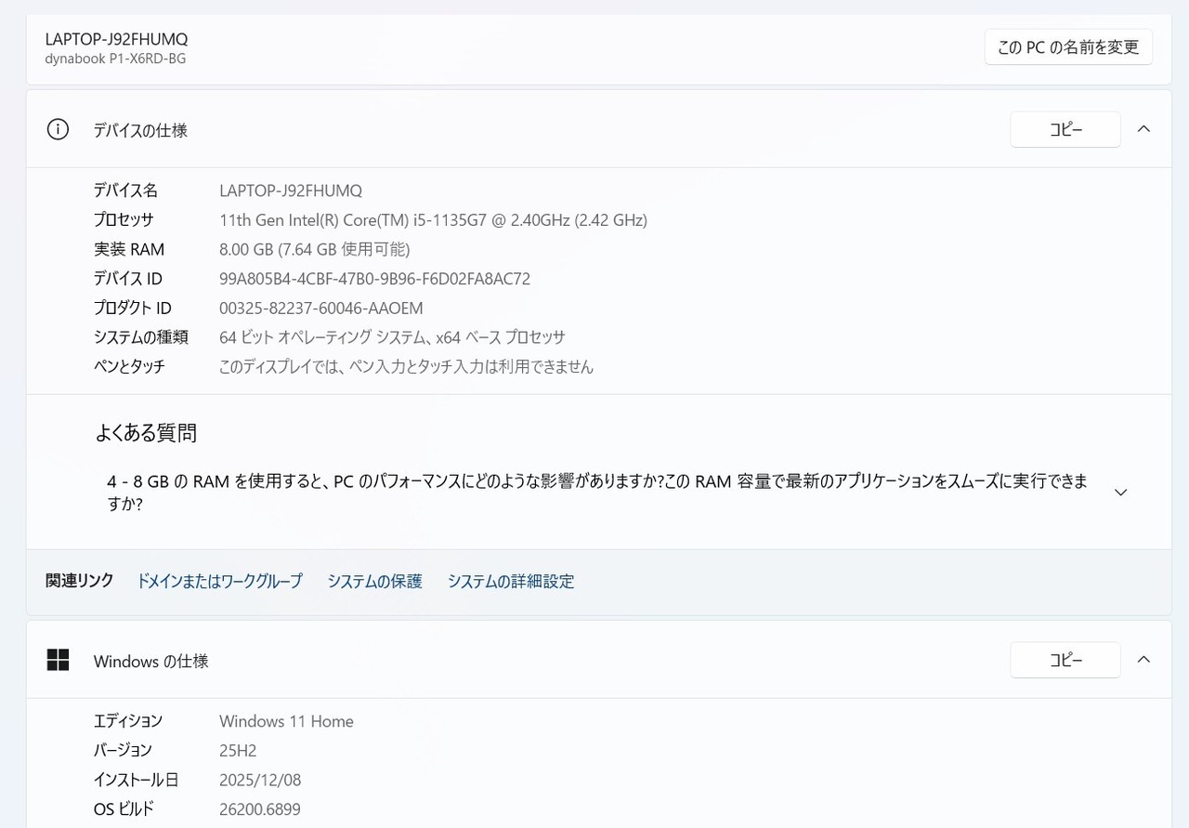Click the Windows logo icon

[58, 660]
